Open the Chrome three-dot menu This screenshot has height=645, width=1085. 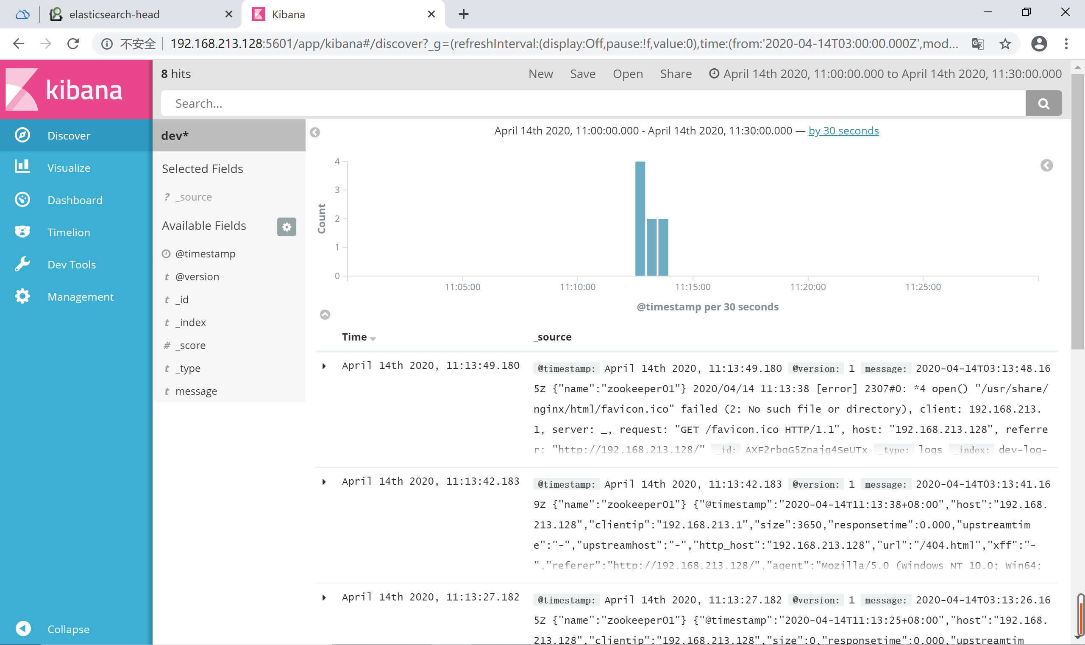(1066, 43)
